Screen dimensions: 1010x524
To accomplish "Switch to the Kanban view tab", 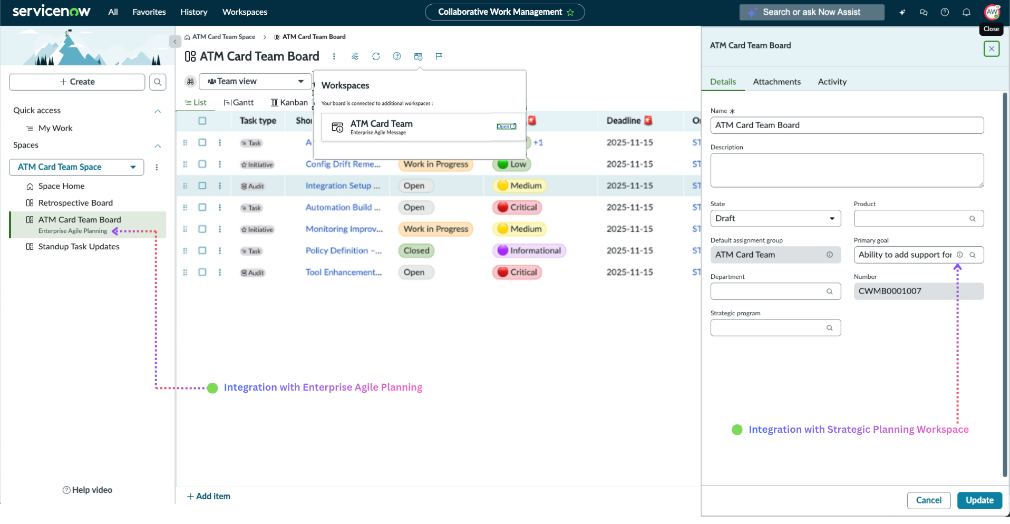I will (x=289, y=102).
